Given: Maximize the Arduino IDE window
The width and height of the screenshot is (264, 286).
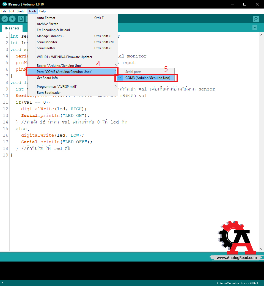Looking at the screenshot, I should (245, 4).
